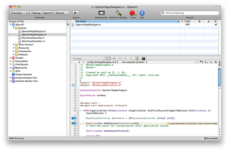Screen dimensions: 229x151
Task: Go forward in editor history
Action: [84, 62]
